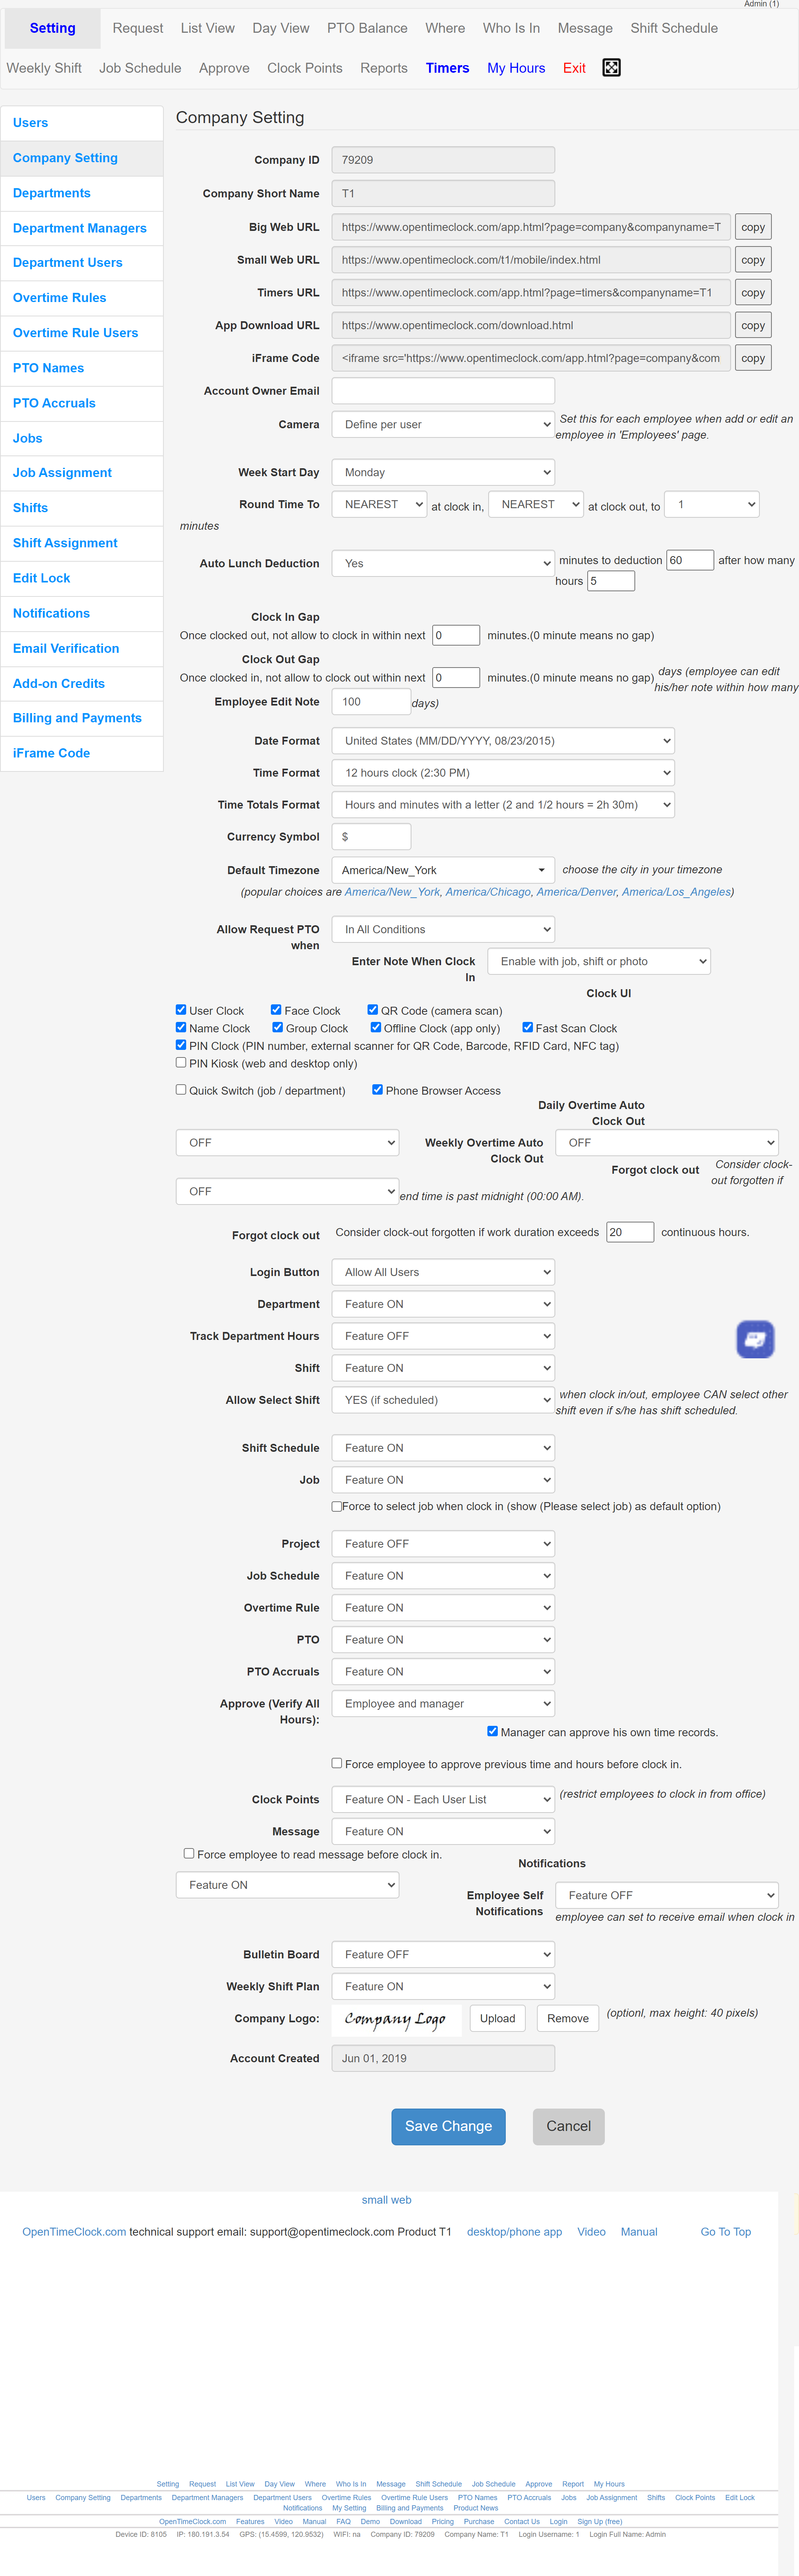This screenshot has height=2576, width=799.
Task: Click the minutes to deduction field
Action: point(690,560)
